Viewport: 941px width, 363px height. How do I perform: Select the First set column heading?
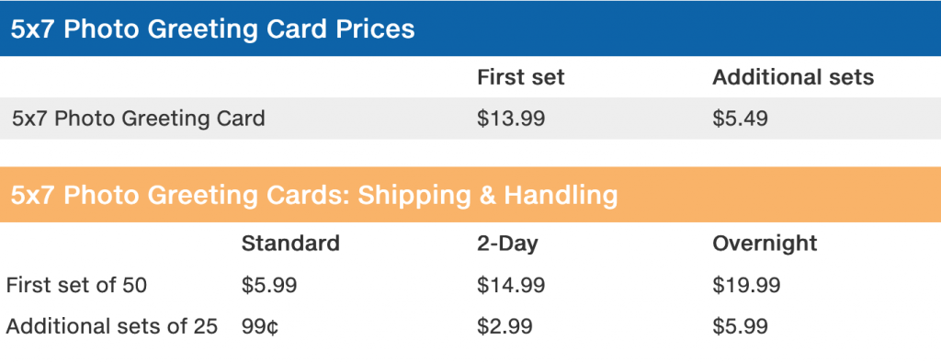[521, 77]
